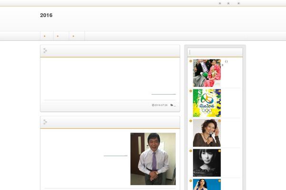Click the orange bullet beside the microphone woman thumbnail
Screen dimensions: 286x190
191,121
